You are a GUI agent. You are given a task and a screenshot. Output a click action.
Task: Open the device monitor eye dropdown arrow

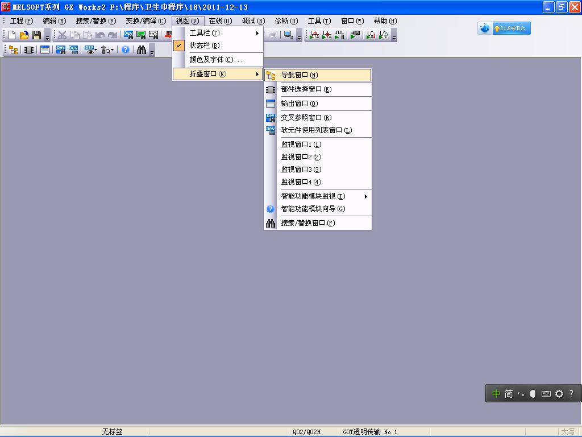tap(96, 50)
